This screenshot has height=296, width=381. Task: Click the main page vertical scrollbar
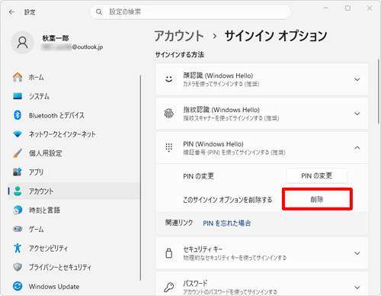click(378, 91)
